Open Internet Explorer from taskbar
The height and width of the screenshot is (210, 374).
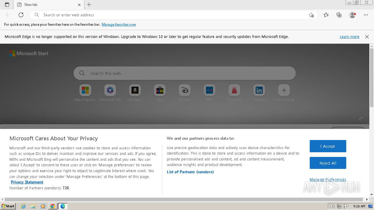click(x=23, y=206)
